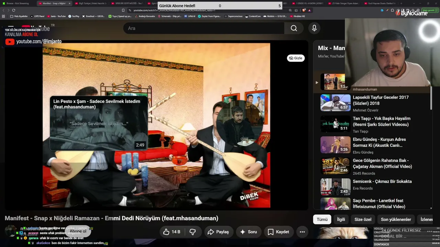Select the Tümü filter chip
The width and height of the screenshot is (440, 247).
[x=322, y=220]
